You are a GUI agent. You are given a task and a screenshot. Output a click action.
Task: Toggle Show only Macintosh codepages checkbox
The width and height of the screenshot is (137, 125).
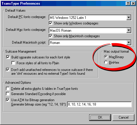[50, 36]
